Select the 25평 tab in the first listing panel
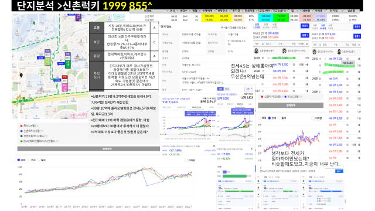This screenshot has width=375, height=211. coord(257,26)
